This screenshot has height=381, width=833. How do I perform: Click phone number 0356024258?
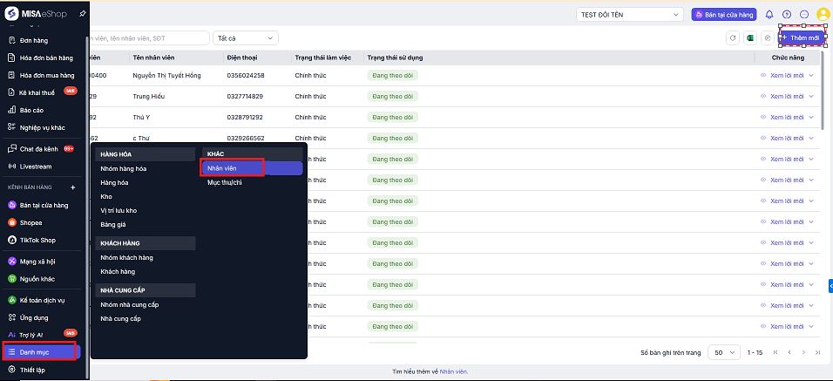(x=246, y=76)
